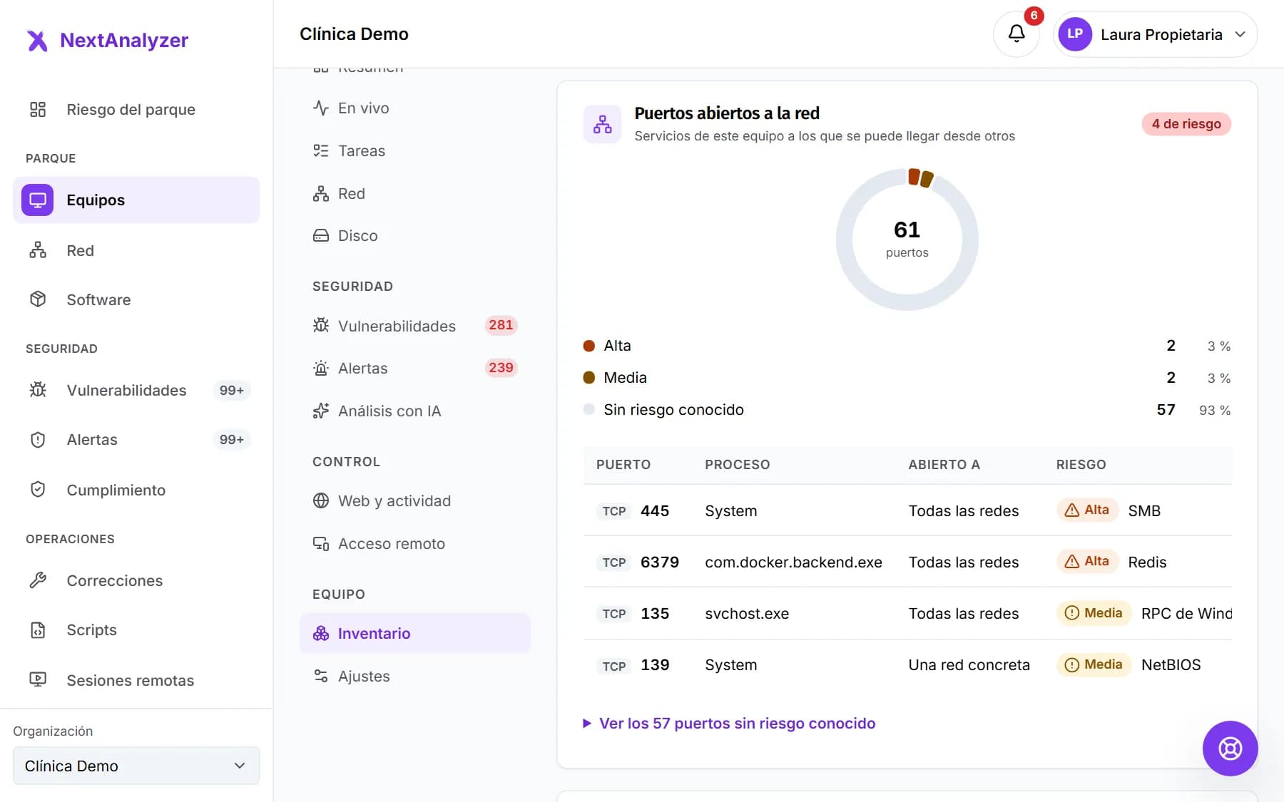Open device Alertas with 239 badge

pos(415,368)
